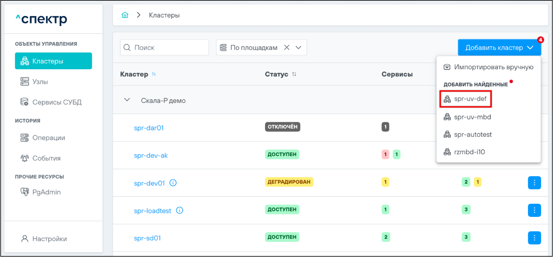This screenshot has height=257, width=553.
Task: Click the Поиск search field
Action: click(168, 48)
